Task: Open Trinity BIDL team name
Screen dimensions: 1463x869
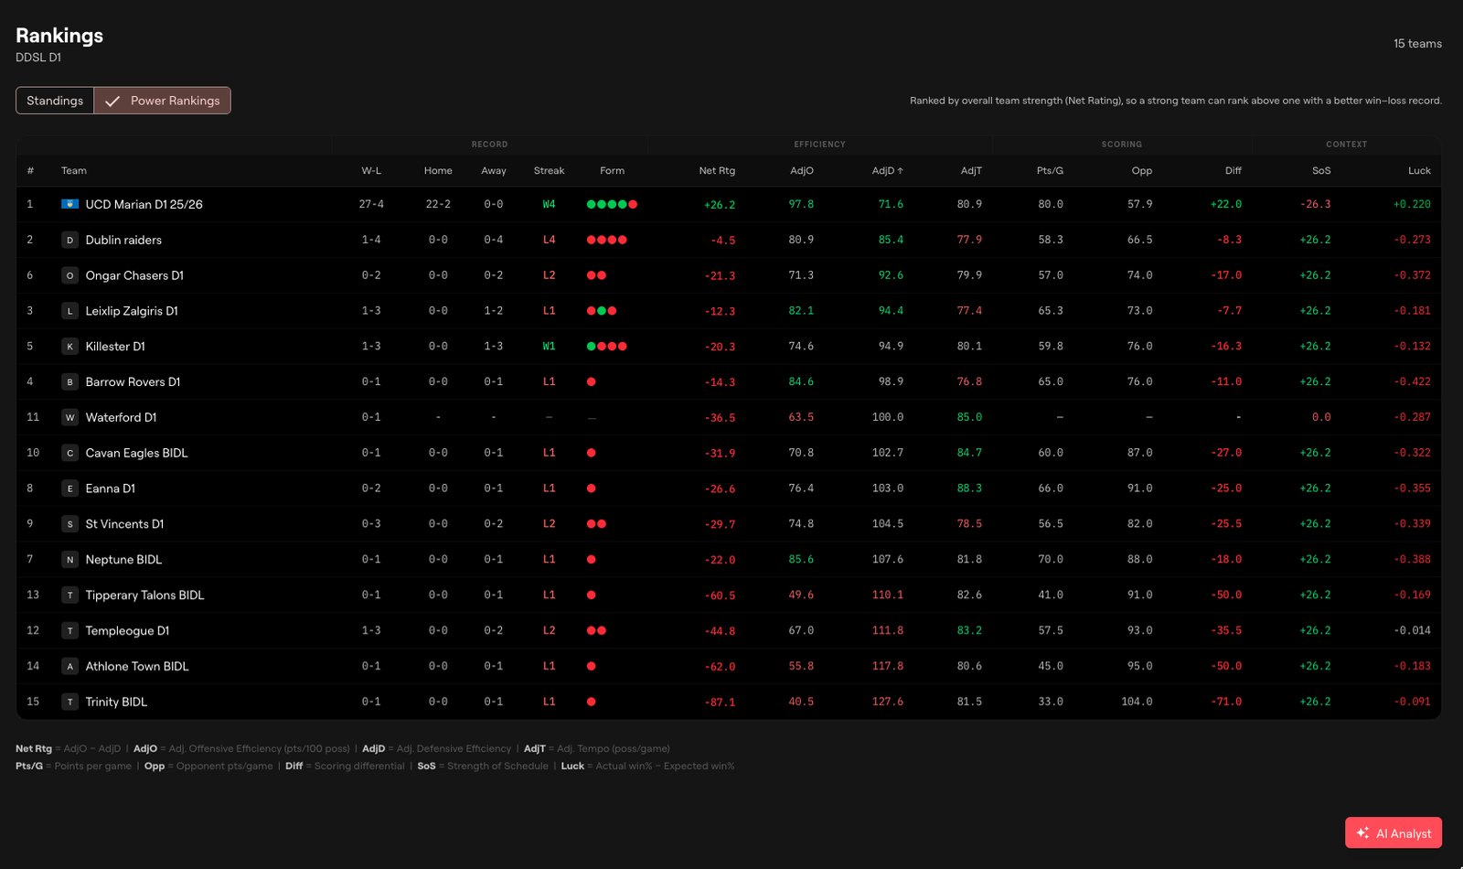Action: click(x=116, y=702)
